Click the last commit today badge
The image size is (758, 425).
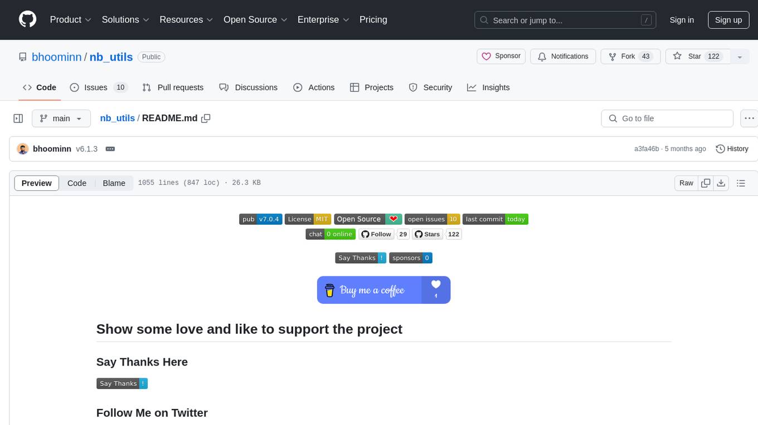tap(495, 219)
